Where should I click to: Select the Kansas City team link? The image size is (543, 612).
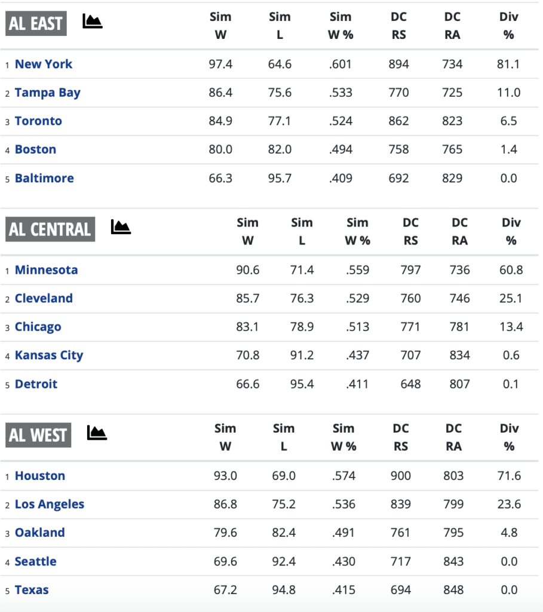(49, 355)
